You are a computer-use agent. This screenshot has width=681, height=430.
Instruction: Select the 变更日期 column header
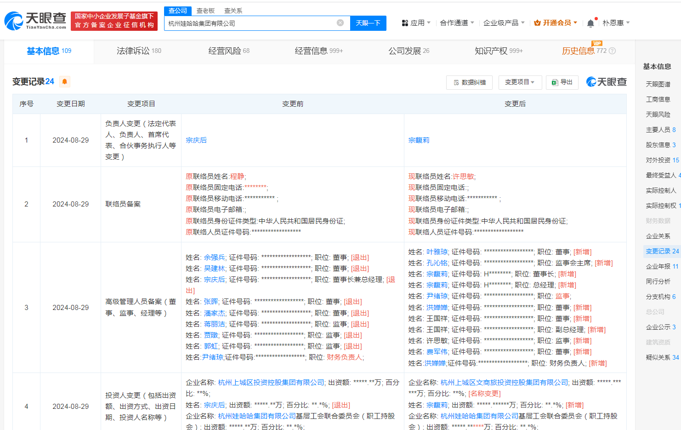click(x=71, y=104)
